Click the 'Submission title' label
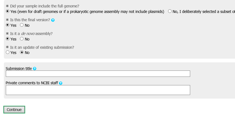 (x=19, y=69)
